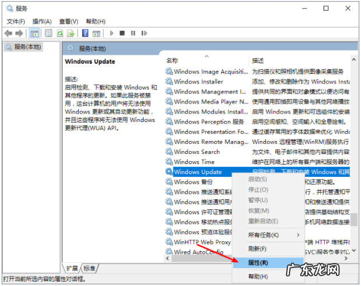Select the Windows Presentation Fo... service

tap(211, 132)
